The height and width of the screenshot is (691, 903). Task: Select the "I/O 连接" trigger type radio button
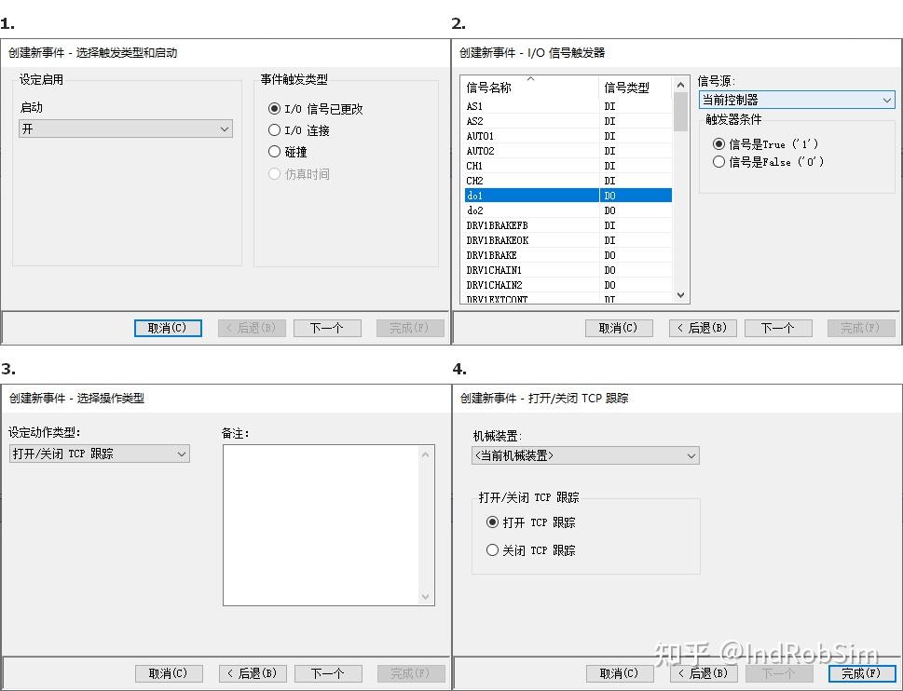pos(275,129)
